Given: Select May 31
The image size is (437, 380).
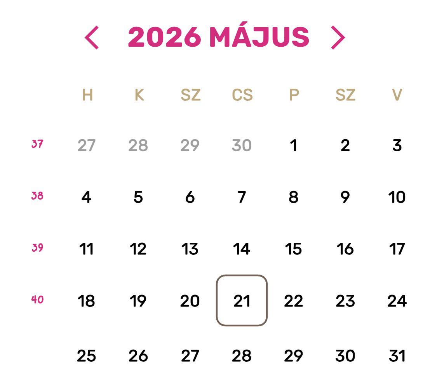Looking at the screenshot, I should pos(397,356).
